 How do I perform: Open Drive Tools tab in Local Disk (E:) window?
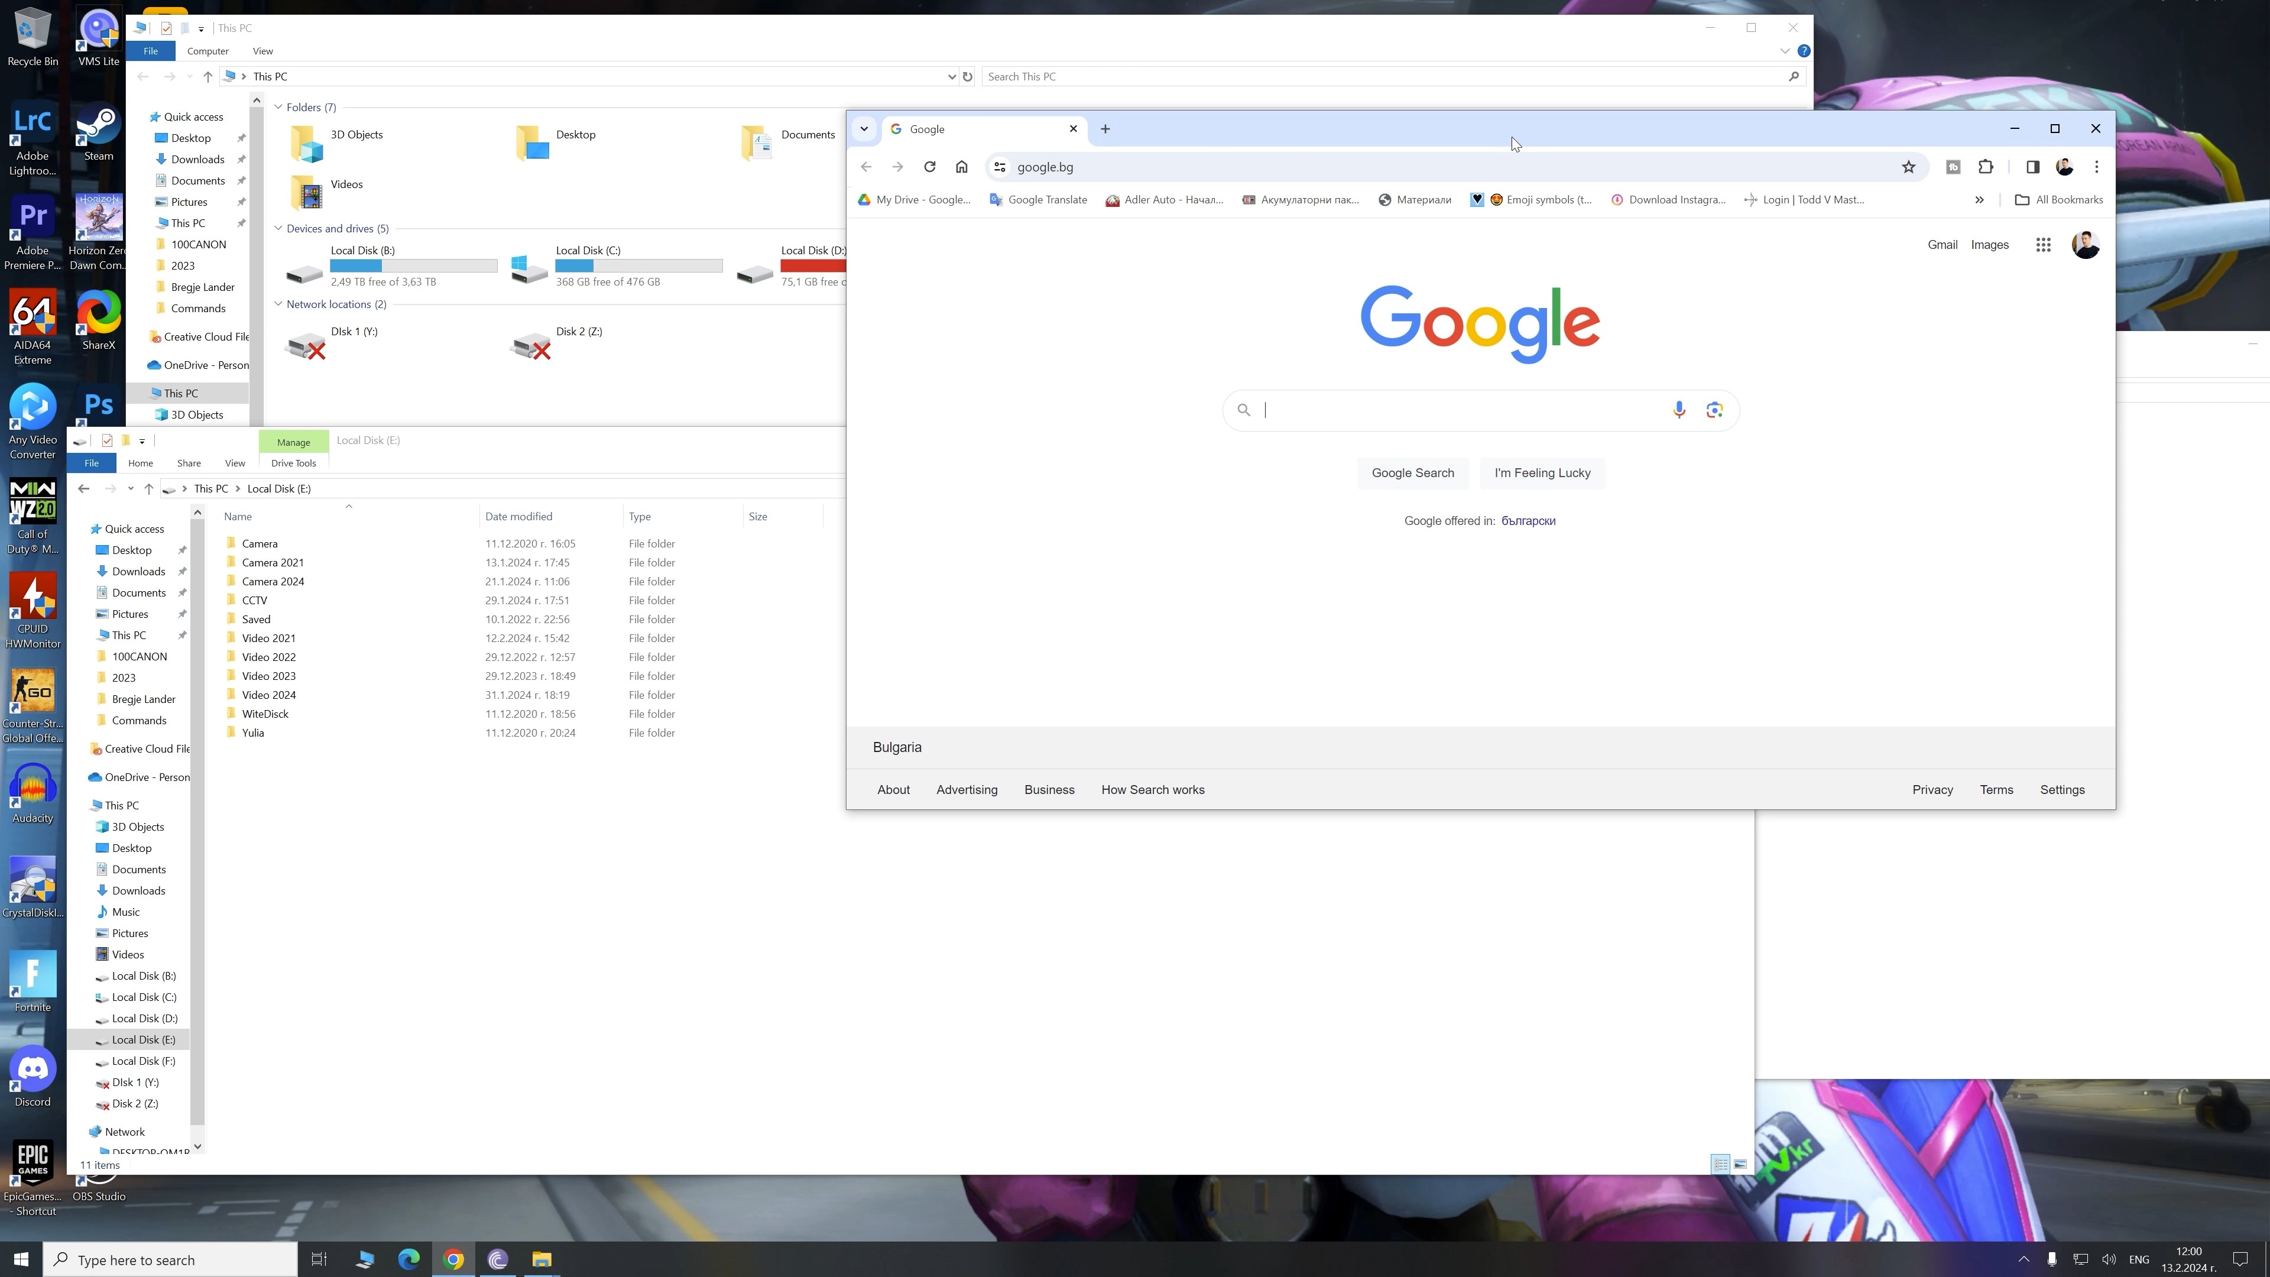click(x=293, y=464)
